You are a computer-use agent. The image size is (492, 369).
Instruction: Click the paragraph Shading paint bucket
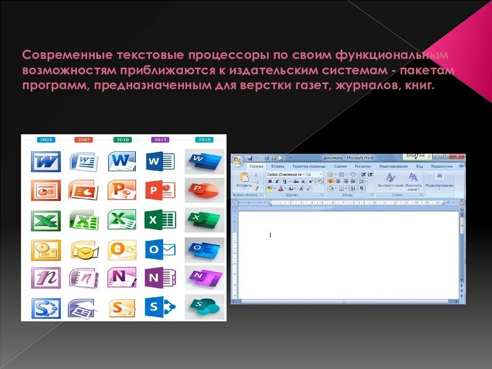332,189
